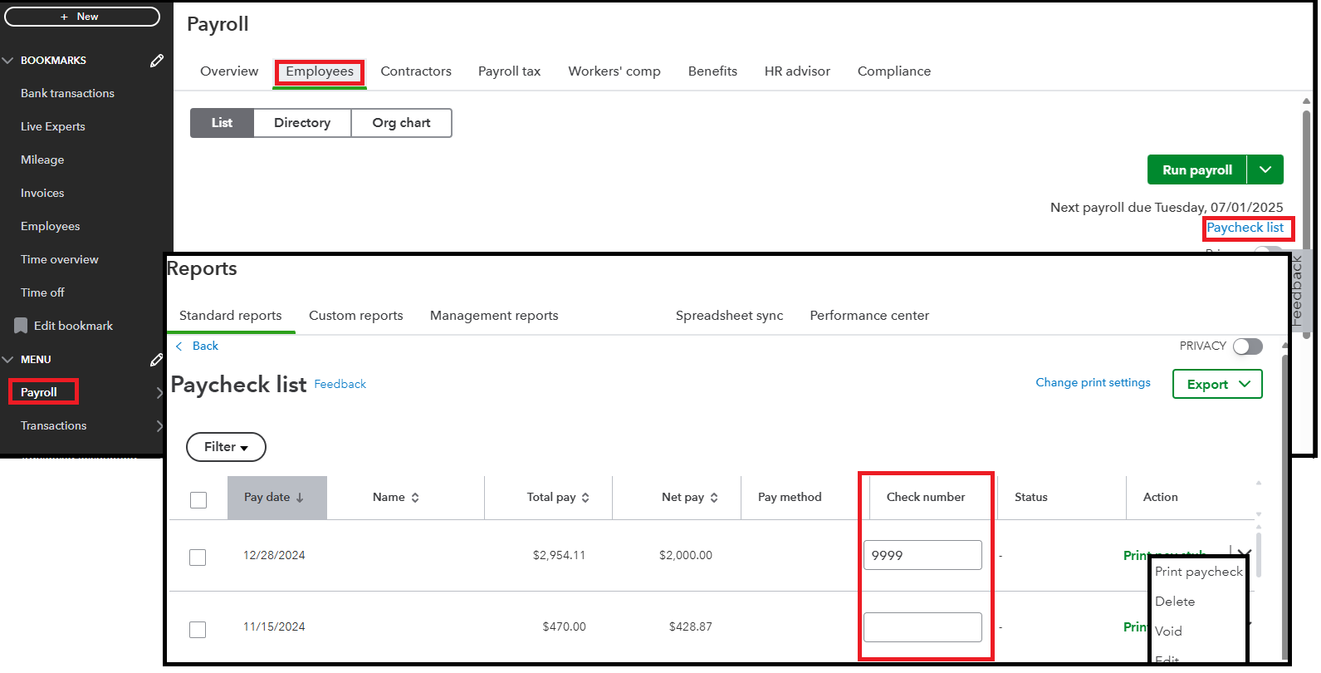Open the Live Experts bookmark
Screen dimensions: 1321x673
pos(53,126)
